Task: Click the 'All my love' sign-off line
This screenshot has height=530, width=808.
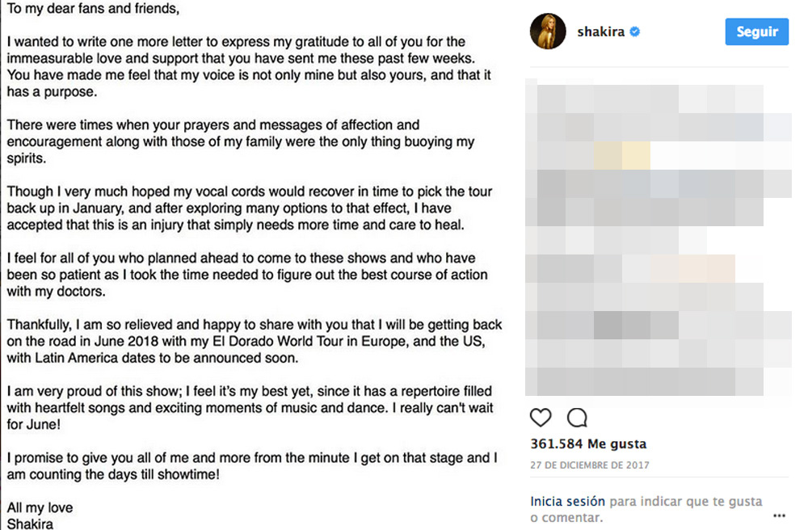Action: point(40,508)
